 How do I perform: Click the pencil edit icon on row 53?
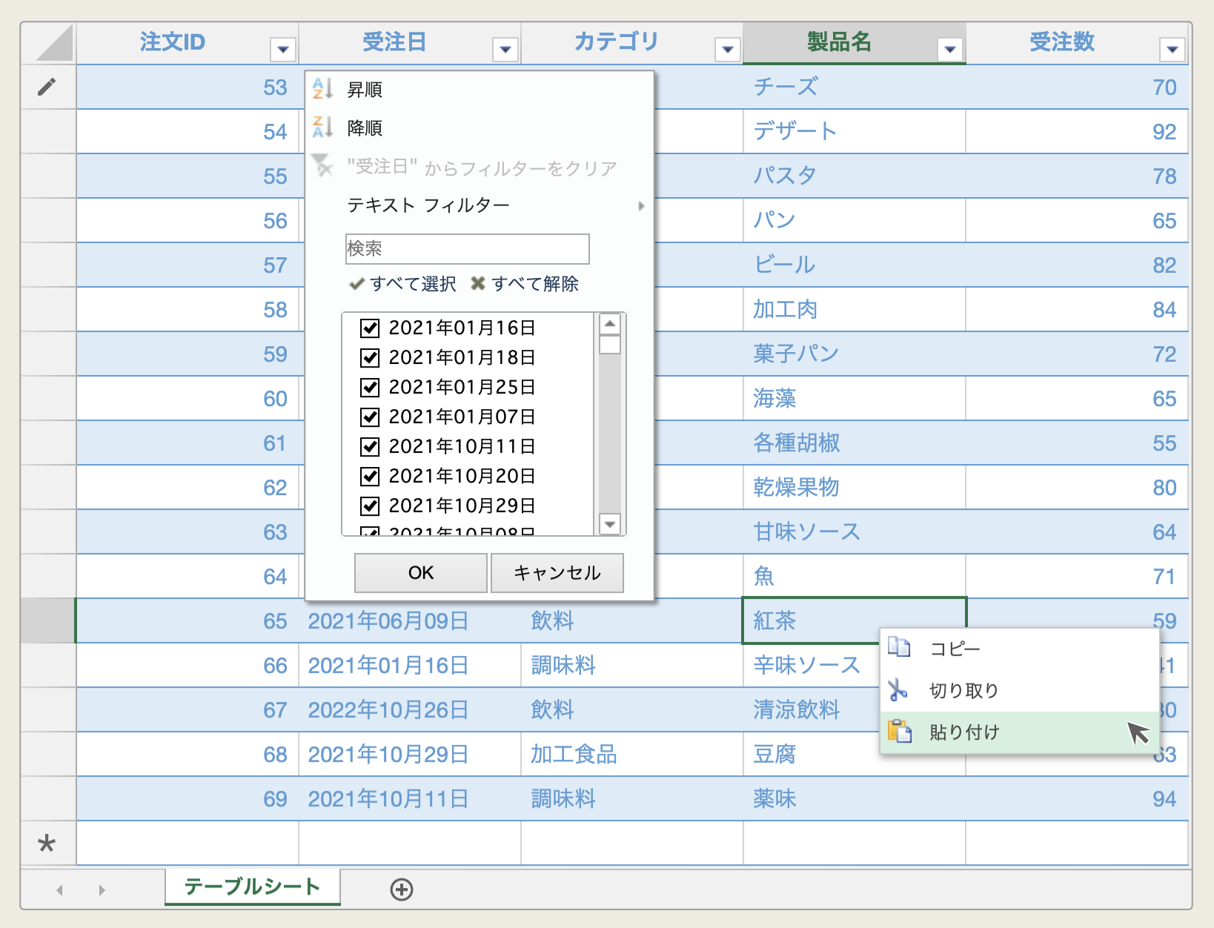(47, 87)
